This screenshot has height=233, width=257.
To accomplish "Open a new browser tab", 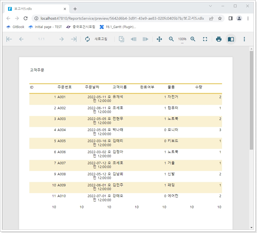I will point(75,9).
